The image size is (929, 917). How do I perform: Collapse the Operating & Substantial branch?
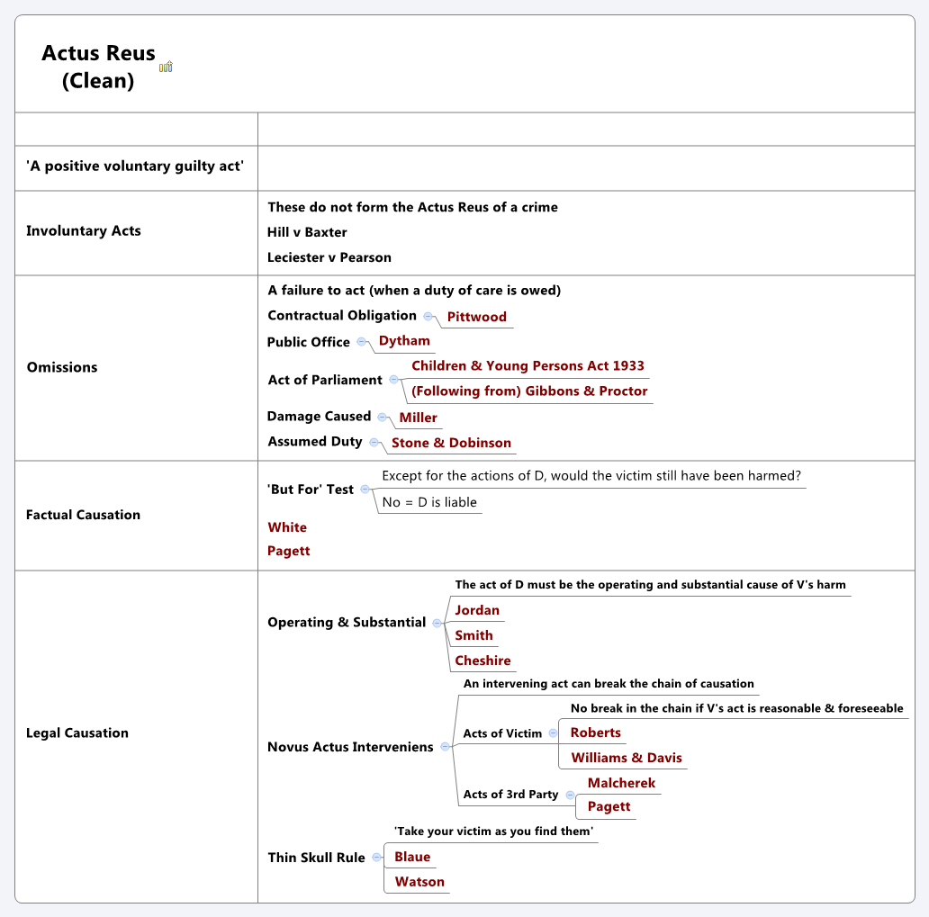click(x=437, y=623)
